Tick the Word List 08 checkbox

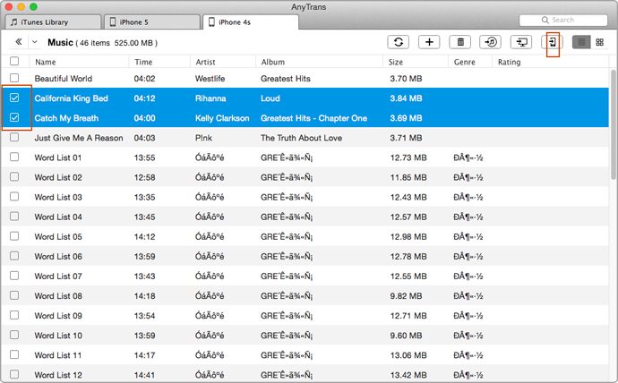tap(14, 295)
